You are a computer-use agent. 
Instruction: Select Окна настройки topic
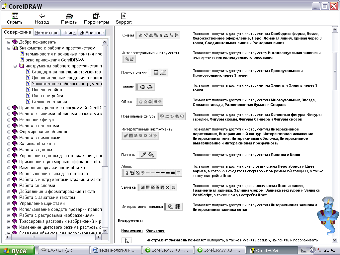(x=47, y=96)
